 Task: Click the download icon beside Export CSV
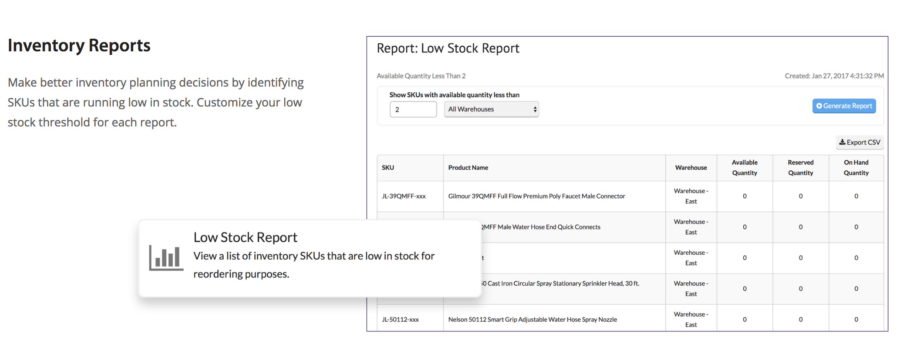click(x=842, y=142)
